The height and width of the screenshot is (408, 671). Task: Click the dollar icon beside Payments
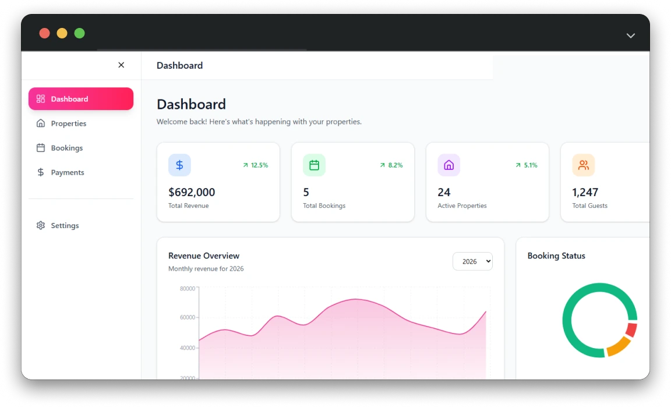click(x=41, y=172)
